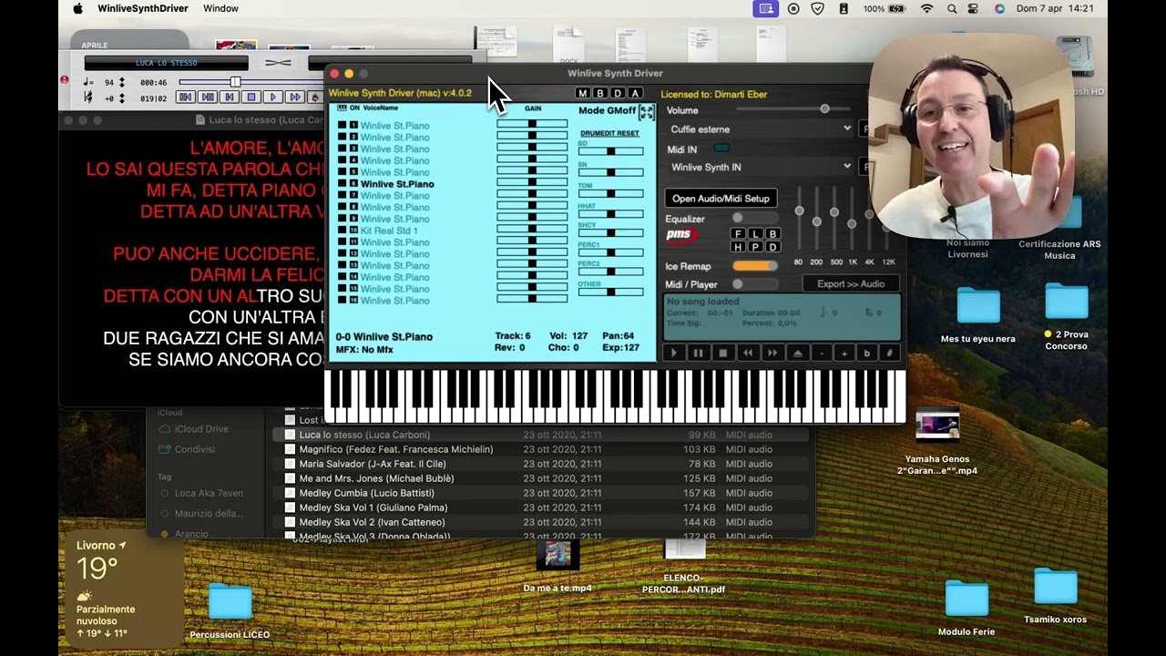Click fast-forward in the MIDI player window
1166x656 pixels.
pyautogui.click(x=294, y=97)
